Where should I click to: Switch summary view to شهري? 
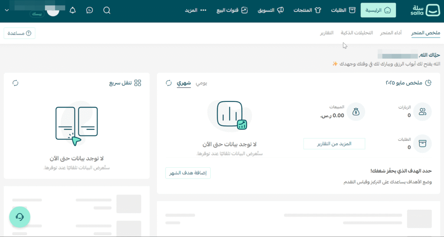point(183,83)
